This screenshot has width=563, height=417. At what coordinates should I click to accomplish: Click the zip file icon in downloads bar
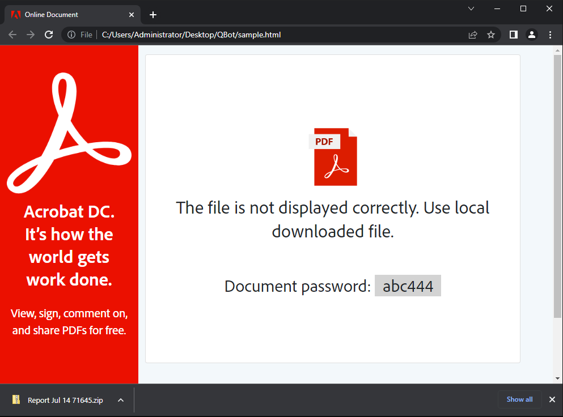coord(16,399)
